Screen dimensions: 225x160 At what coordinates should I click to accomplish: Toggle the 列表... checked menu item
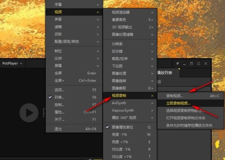(x=74, y=97)
